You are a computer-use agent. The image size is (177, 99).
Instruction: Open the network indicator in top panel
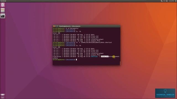coord(162,1)
